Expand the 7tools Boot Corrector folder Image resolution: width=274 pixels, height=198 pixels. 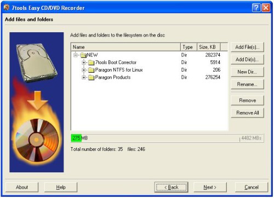coord(84,62)
